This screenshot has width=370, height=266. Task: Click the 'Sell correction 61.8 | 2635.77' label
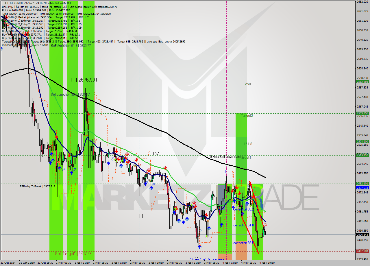click(x=71, y=46)
